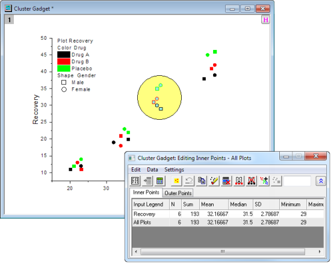
Task: Click the SD column header
Action: pyautogui.click(x=266, y=204)
